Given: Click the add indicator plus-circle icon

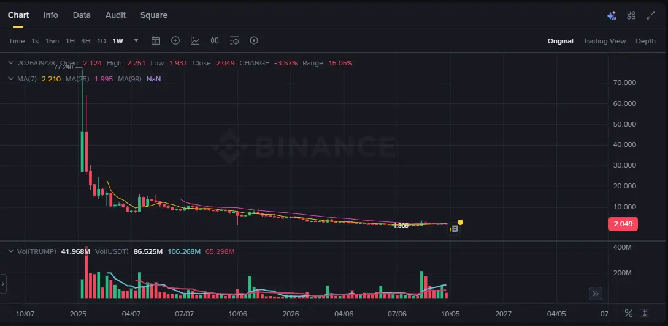Looking at the screenshot, I should (x=175, y=40).
